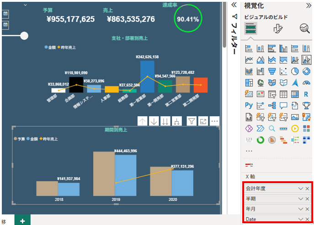This screenshot has width=314, height=225.
Task: Open the 会計年度 field dropdown
Action: 300,189
